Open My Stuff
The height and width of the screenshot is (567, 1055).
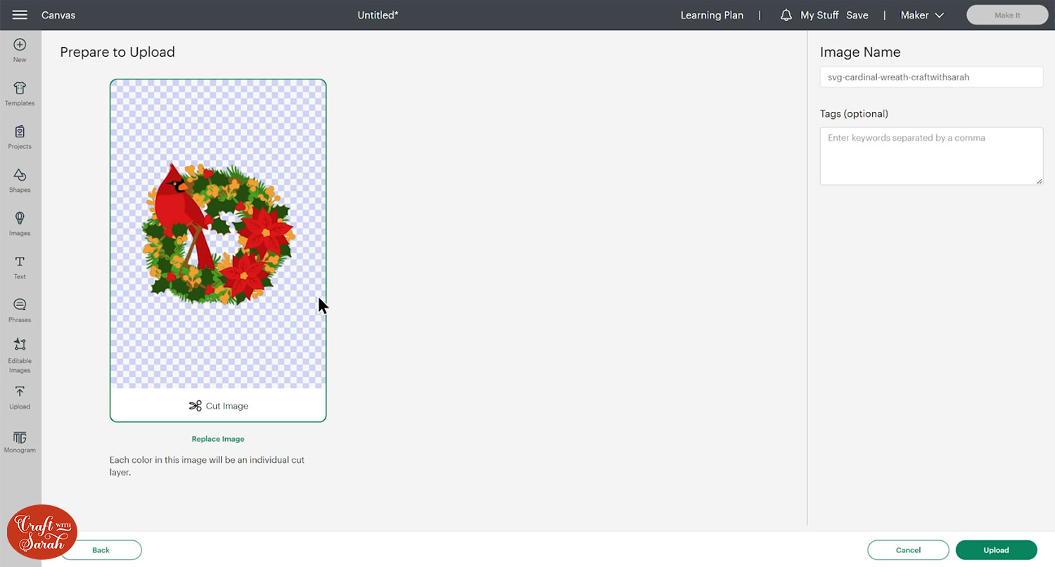(x=819, y=15)
